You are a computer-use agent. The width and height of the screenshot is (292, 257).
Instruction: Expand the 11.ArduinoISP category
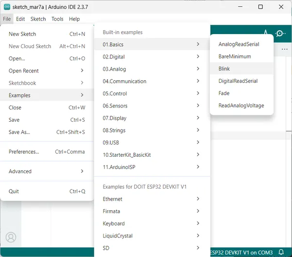pyautogui.click(x=152, y=167)
